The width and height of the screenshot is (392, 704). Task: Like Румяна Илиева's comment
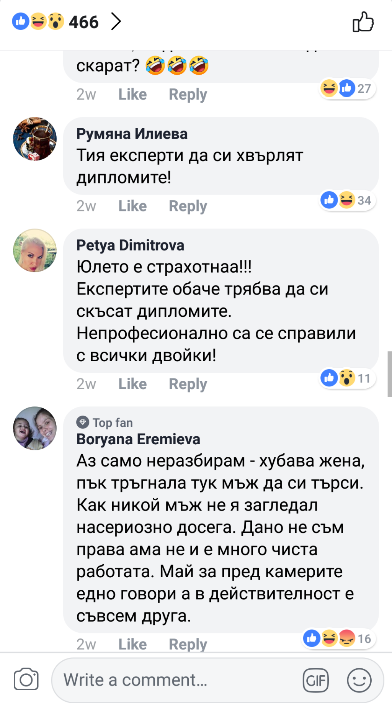click(x=132, y=206)
